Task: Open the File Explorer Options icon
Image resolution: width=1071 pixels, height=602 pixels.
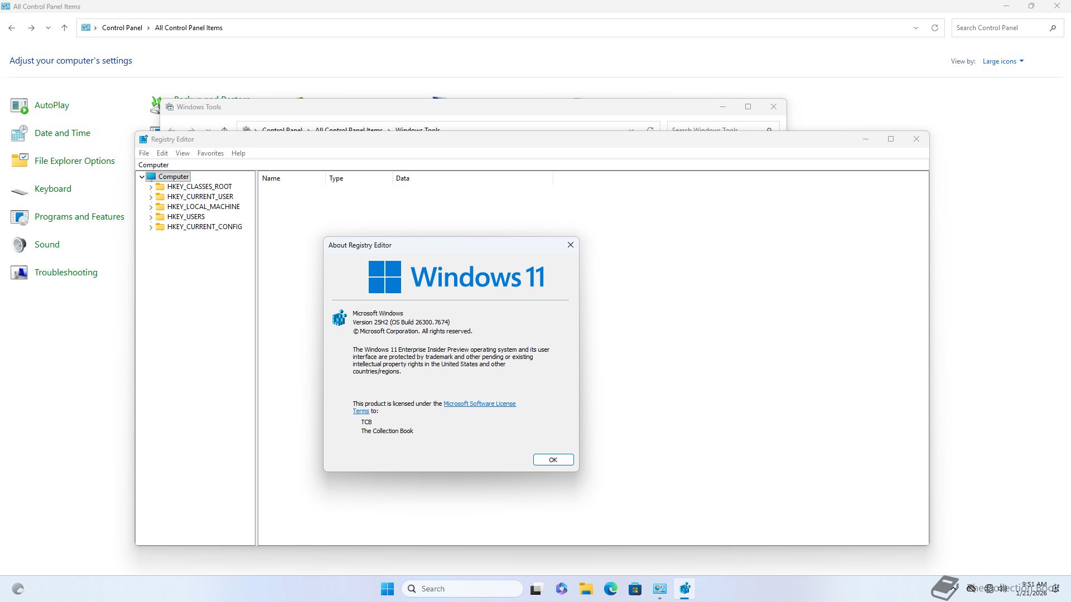Action: click(x=20, y=161)
